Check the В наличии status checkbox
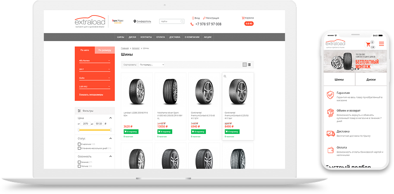 [x=79, y=144]
